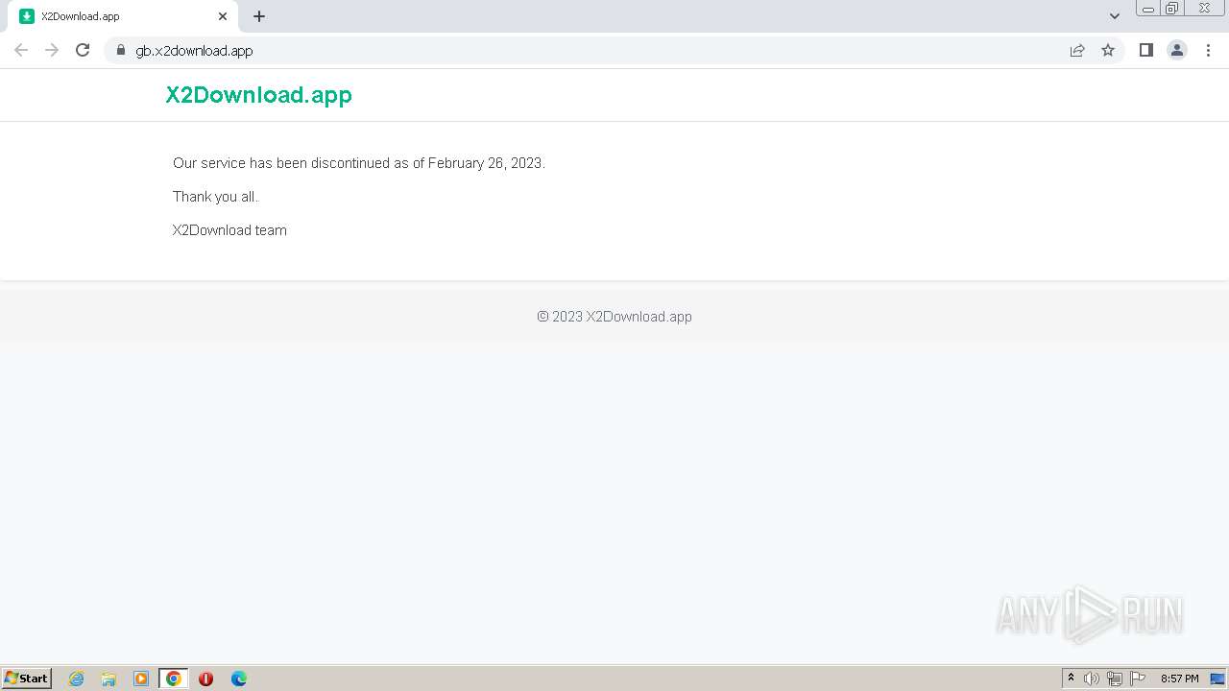Share this page using the share icon
1229x691 pixels.
tap(1077, 50)
